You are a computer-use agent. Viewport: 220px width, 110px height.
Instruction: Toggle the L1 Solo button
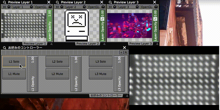point(14,61)
